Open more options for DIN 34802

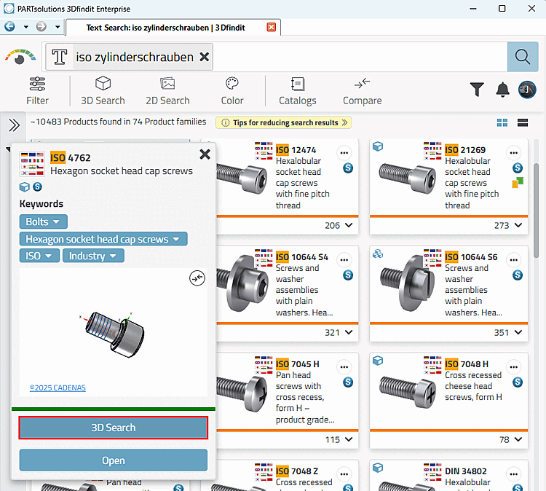tap(513, 474)
